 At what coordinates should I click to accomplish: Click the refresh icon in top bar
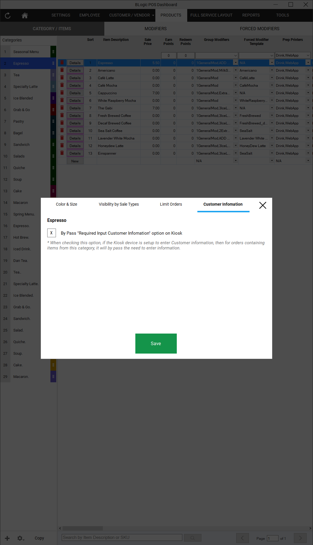coord(8,16)
